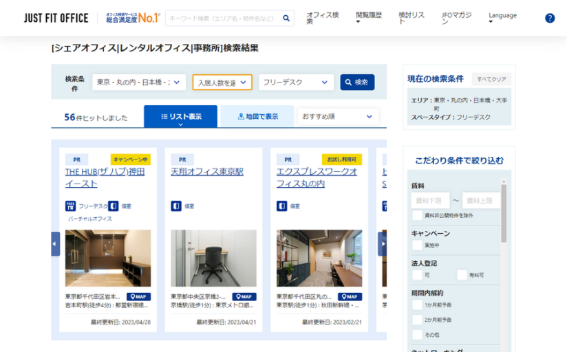
Task: Open the help question mark icon
Action: pos(550,18)
